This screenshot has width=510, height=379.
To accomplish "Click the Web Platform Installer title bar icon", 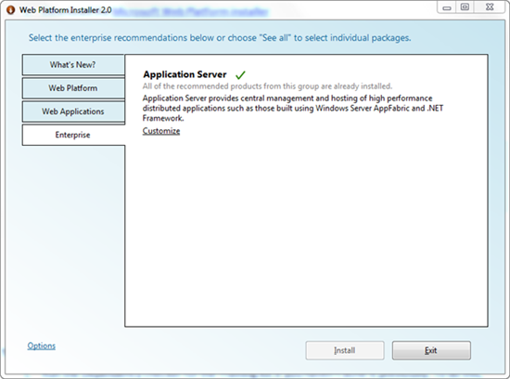I will (x=10, y=10).
